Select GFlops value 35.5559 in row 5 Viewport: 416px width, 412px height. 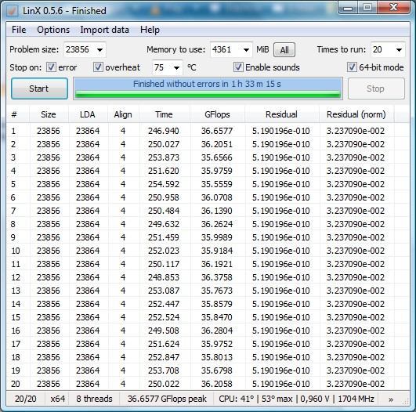217,184
